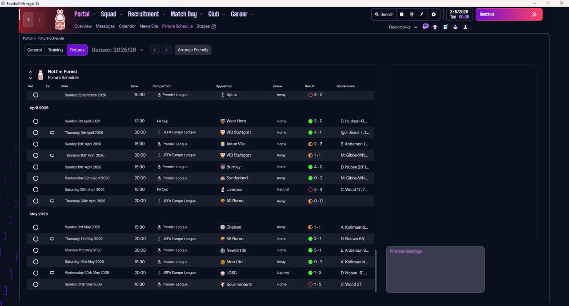Click the Arrange Friendly button

pyautogui.click(x=193, y=50)
